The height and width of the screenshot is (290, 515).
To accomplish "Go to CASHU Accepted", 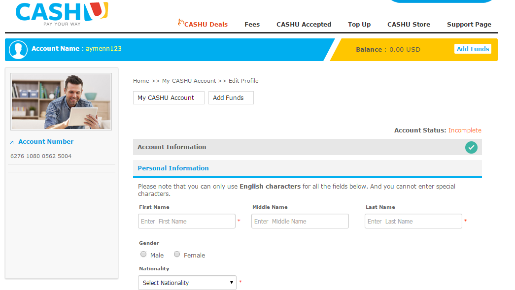I will (304, 24).
